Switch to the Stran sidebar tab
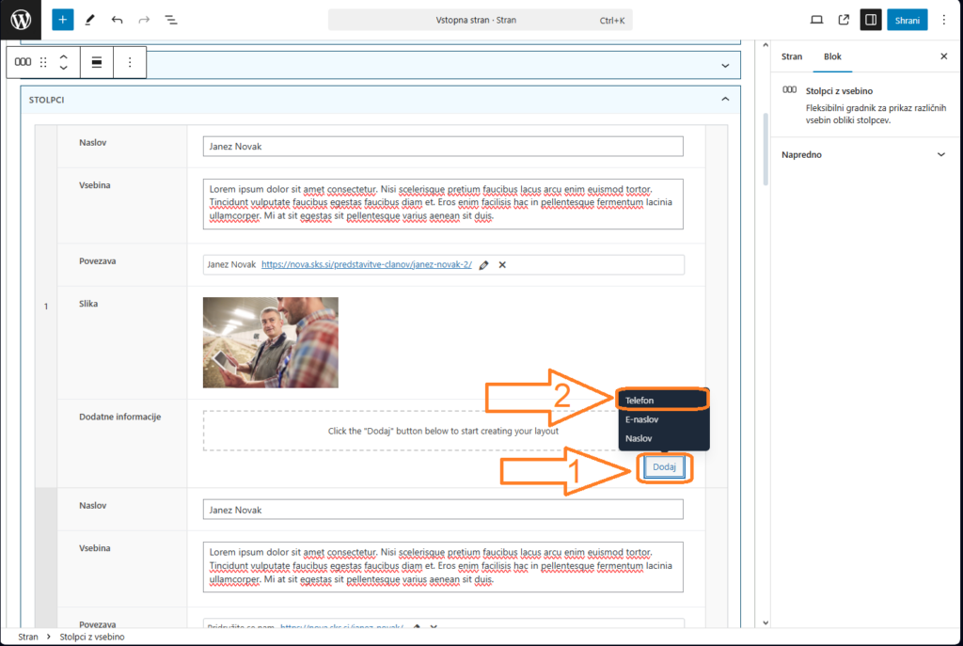 [x=792, y=56]
